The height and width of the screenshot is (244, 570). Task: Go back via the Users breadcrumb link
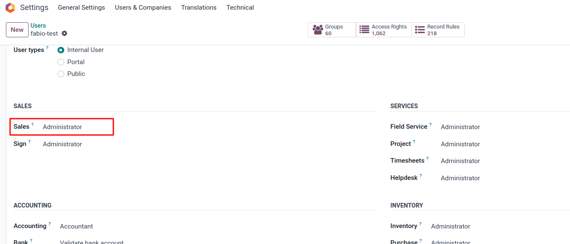pyautogui.click(x=38, y=26)
